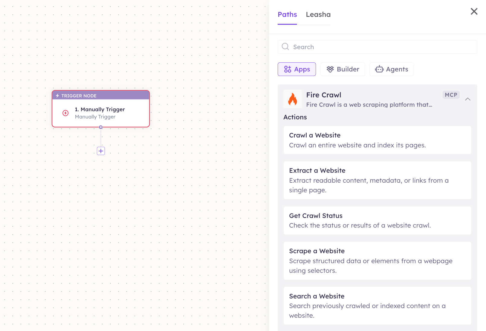Click the bolt icon in TRIGGER NODE header

(57, 96)
